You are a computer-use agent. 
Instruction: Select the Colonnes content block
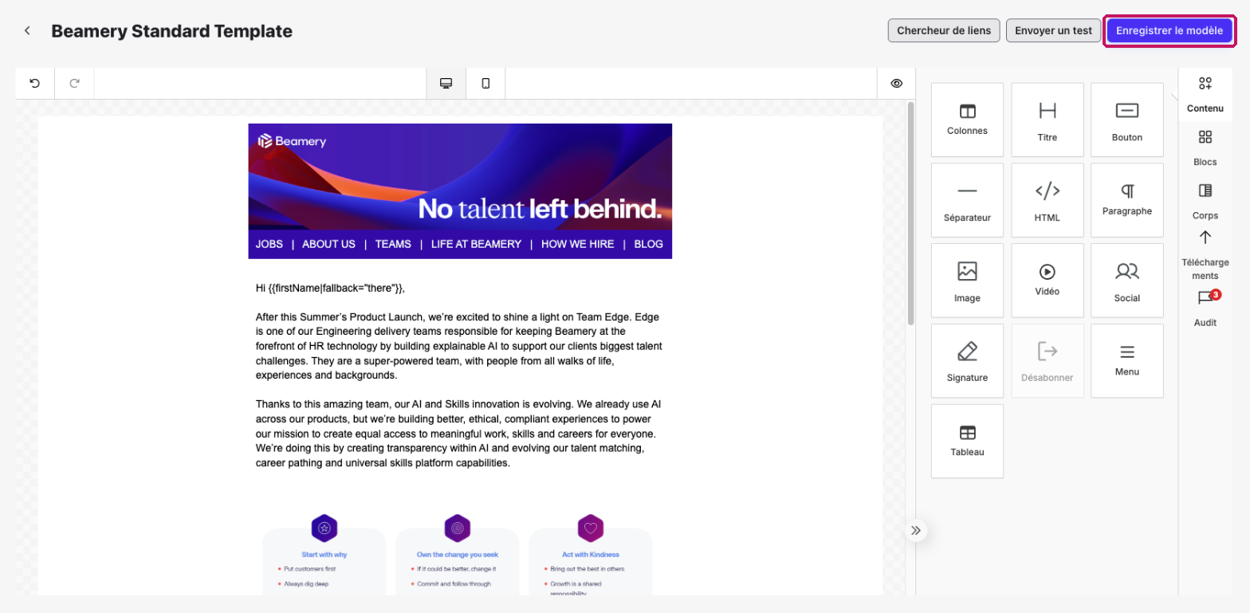pyautogui.click(x=967, y=120)
